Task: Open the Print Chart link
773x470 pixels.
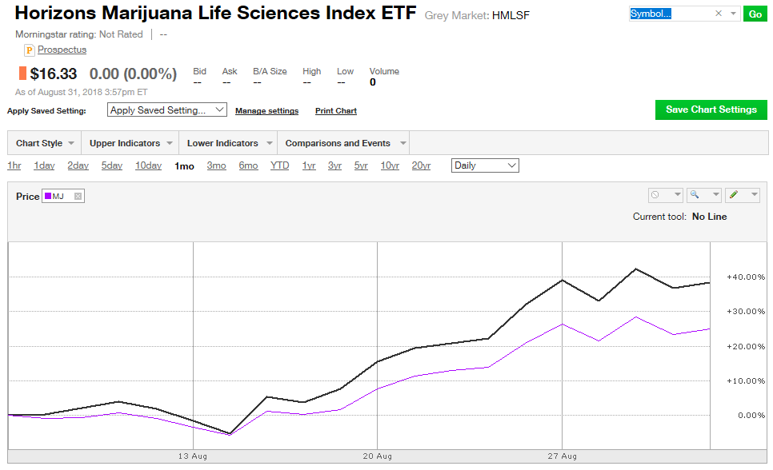Action: click(335, 110)
